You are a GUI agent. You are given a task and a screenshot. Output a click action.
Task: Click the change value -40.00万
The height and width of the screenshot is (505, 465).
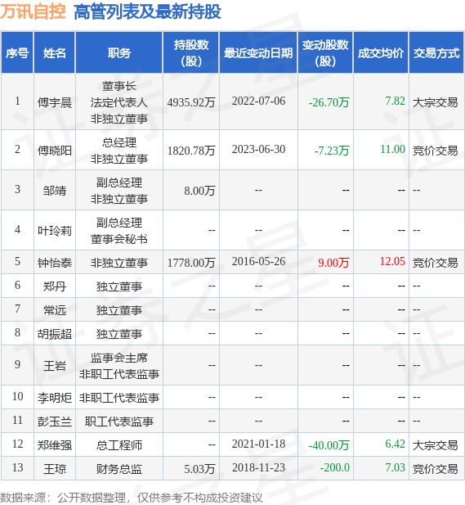point(329,445)
